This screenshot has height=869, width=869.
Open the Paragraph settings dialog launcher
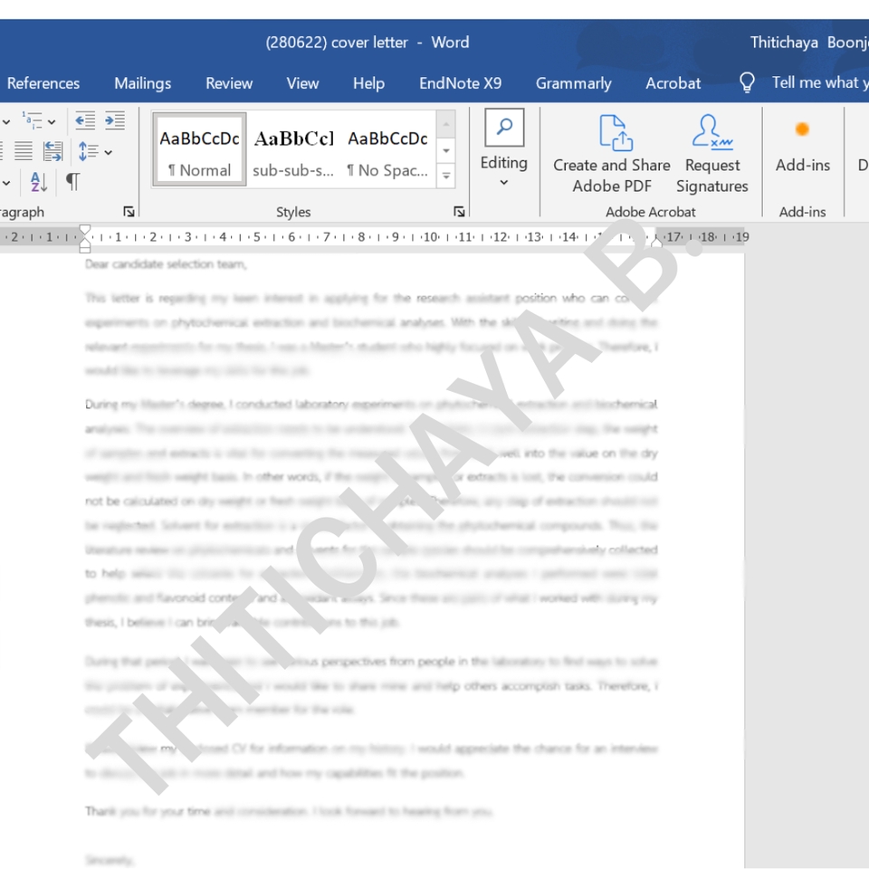pos(129,211)
